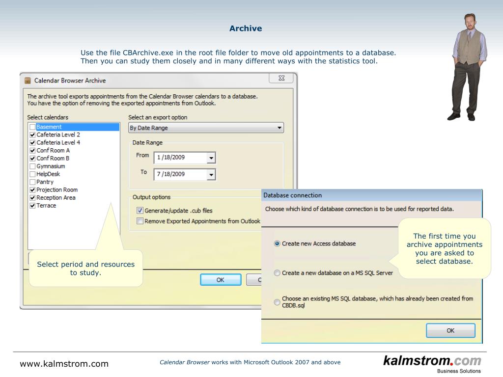Close the Calendar Browser Archive window
The width and height of the screenshot is (503, 377).
coord(281,78)
